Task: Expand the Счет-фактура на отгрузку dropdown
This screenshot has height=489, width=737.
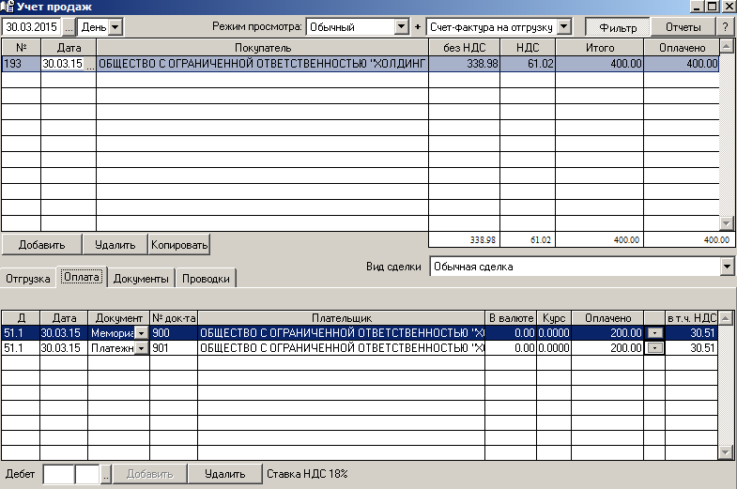Action: coord(564,27)
